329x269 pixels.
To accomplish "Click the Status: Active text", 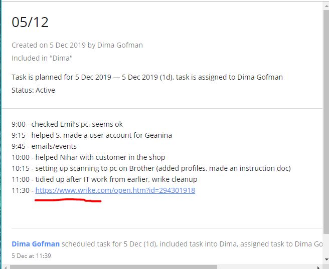I will (x=33, y=90).
